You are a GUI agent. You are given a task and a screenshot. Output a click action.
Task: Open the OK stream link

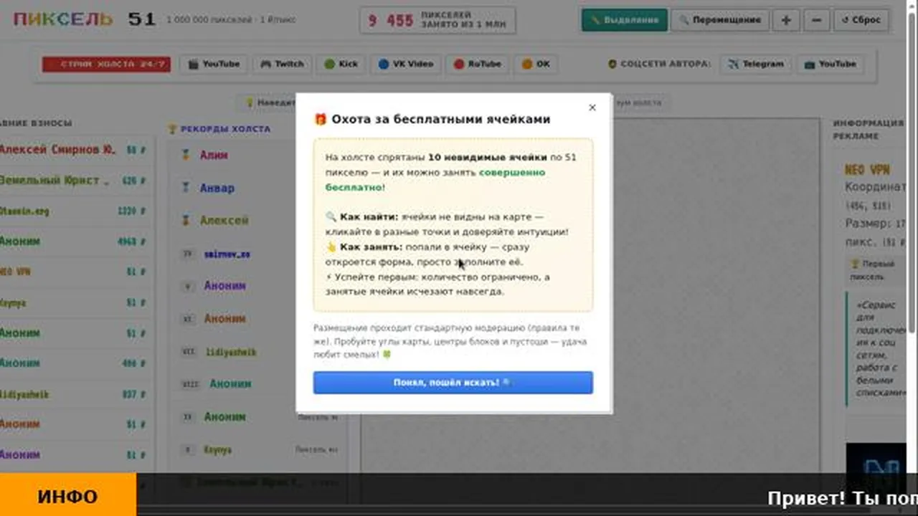point(536,64)
